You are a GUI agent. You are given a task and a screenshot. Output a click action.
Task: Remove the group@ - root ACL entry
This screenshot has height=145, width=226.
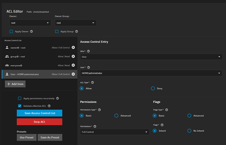click(x=73, y=56)
